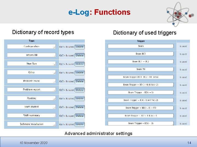Viewport: 197px width, 147px height.
Task: Edit the Problem report type field
Action: (31, 90)
